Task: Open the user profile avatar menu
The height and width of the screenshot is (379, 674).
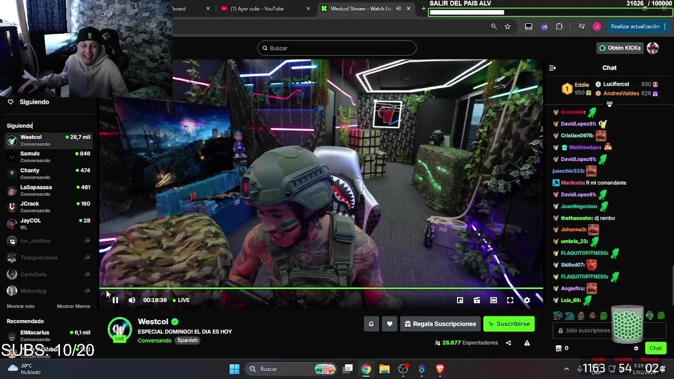Action: 653,48
